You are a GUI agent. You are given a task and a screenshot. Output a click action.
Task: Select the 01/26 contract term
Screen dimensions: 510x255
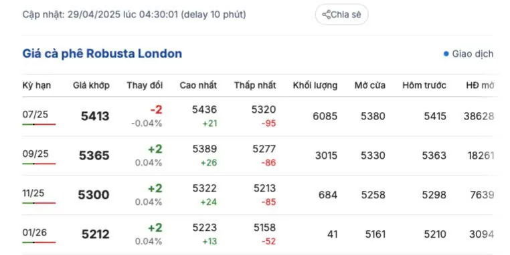coord(35,232)
